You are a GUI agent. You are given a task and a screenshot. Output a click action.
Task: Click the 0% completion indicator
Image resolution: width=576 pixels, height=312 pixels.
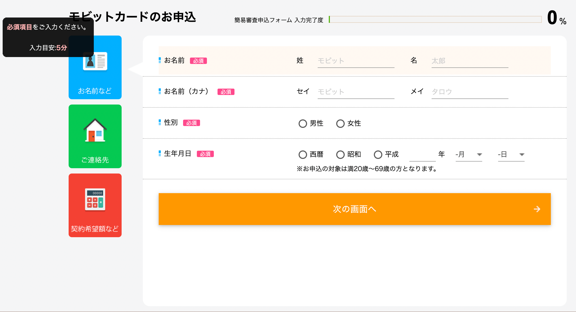point(557,18)
